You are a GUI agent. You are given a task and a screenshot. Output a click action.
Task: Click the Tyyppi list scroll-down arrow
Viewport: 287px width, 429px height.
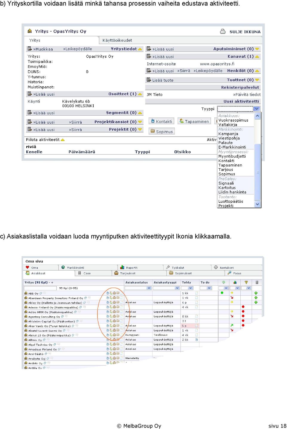(x=257, y=204)
